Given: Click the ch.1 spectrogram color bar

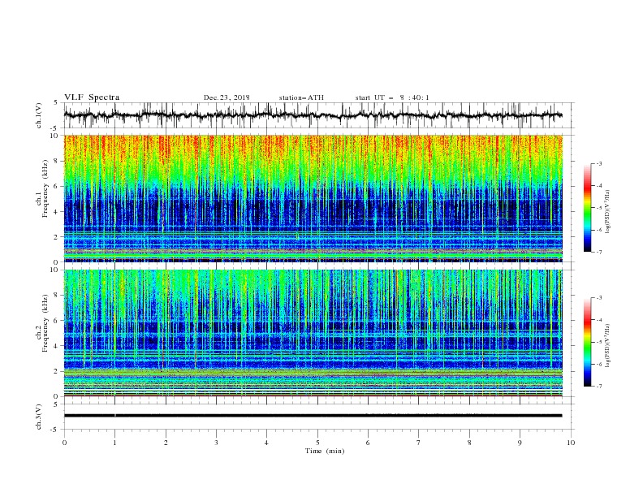Looking at the screenshot, I should [587, 208].
